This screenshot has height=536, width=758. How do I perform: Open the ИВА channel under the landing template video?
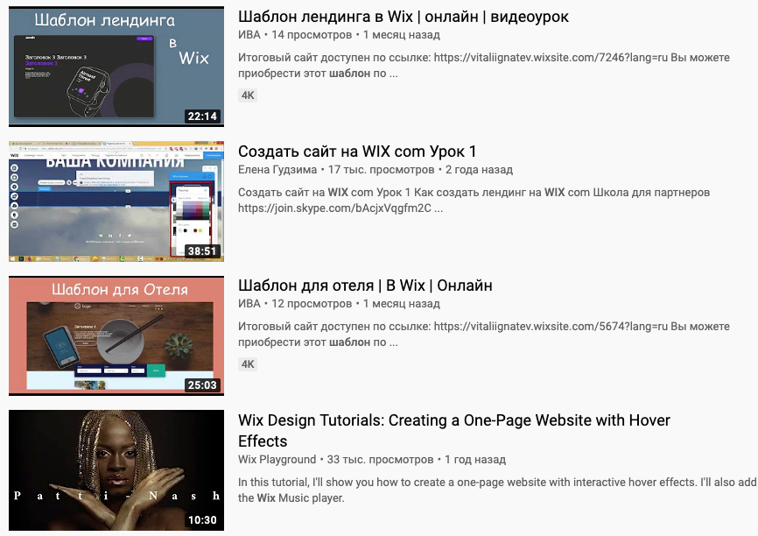(249, 35)
